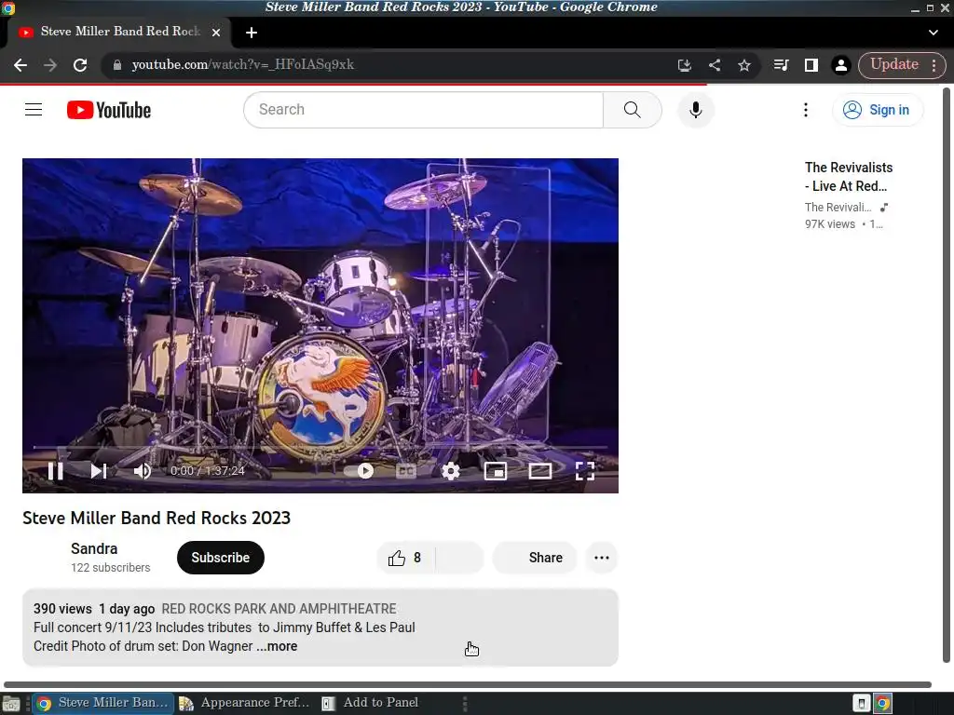Screen dimensions: 954x715
Task: Share this video
Action: point(534,558)
